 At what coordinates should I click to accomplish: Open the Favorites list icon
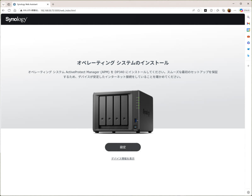218,10
